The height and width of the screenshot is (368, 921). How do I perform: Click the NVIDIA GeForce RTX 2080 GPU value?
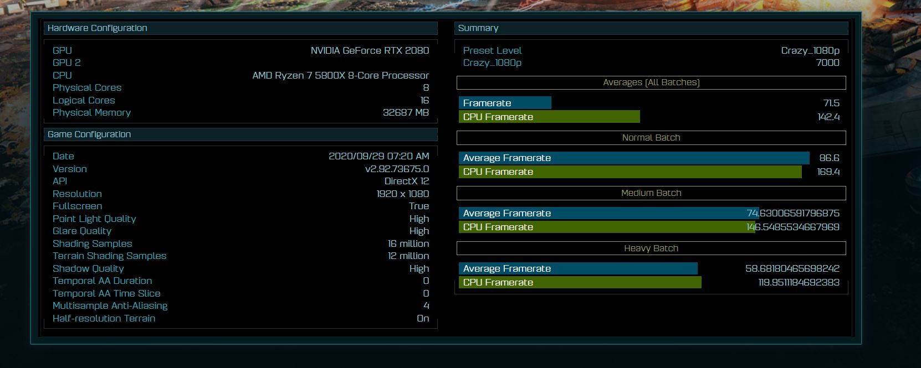coord(370,50)
